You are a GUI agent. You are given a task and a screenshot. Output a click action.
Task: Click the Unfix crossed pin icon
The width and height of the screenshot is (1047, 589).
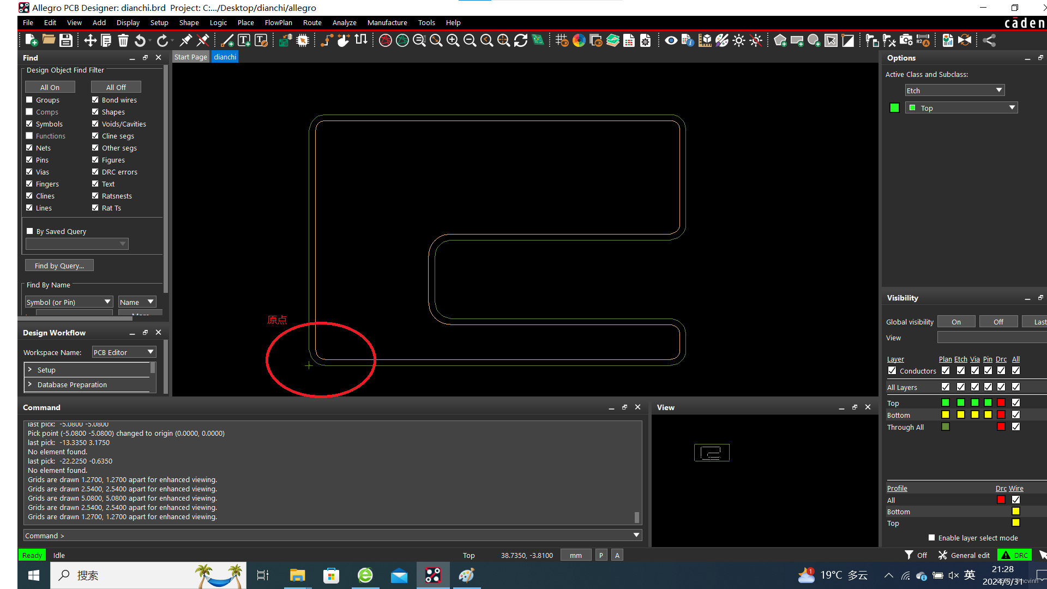203,40
